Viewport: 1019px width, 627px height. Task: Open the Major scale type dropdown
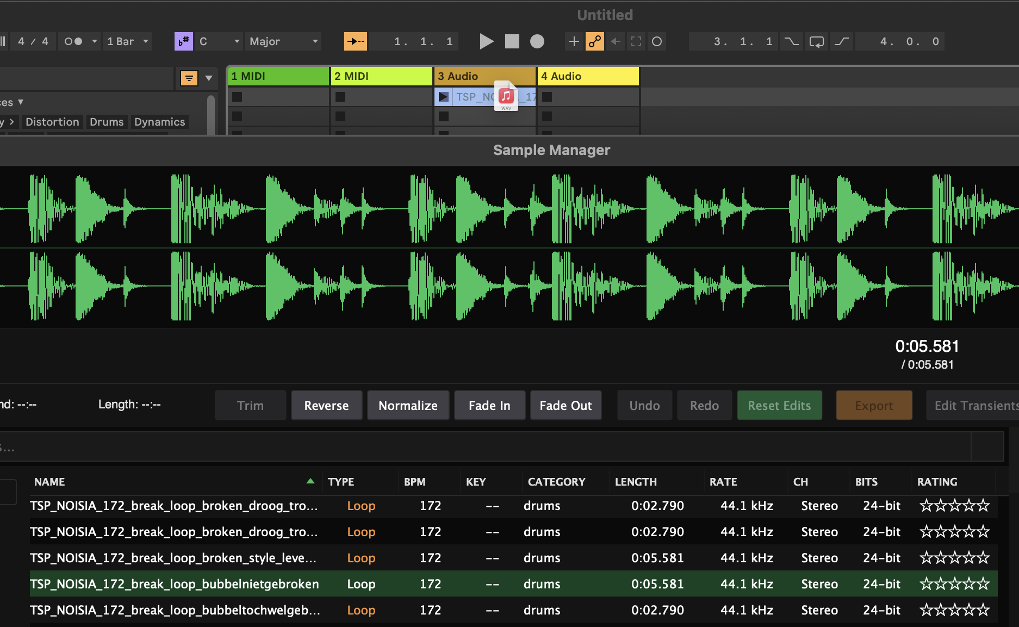point(283,41)
